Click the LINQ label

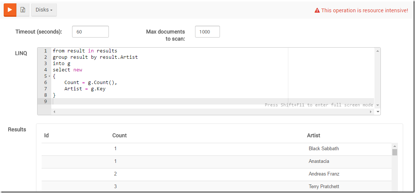[x=21, y=53]
